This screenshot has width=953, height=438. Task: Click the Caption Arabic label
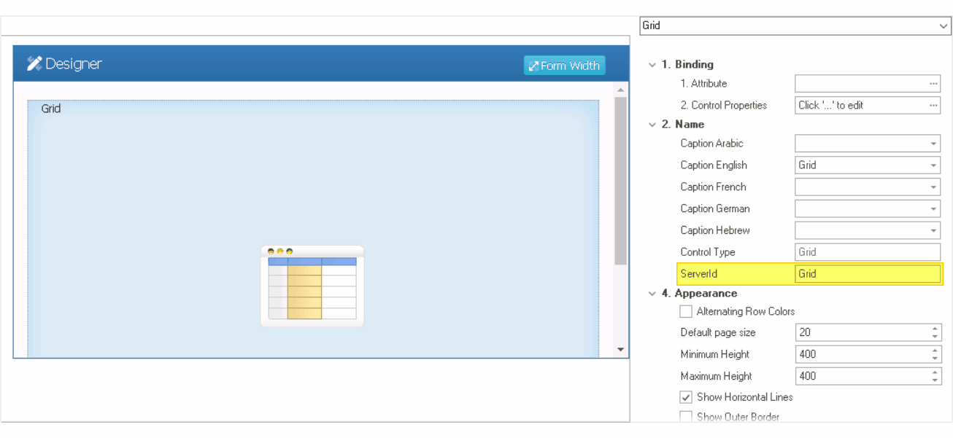pyautogui.click(x=712, y=144)
